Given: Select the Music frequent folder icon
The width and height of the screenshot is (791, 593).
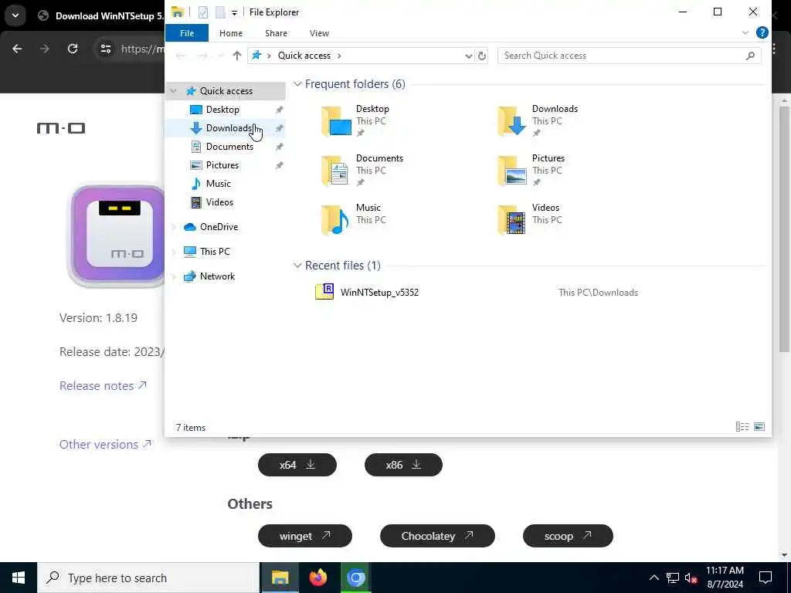Looking at the screenshot, I should click(335, 220).
